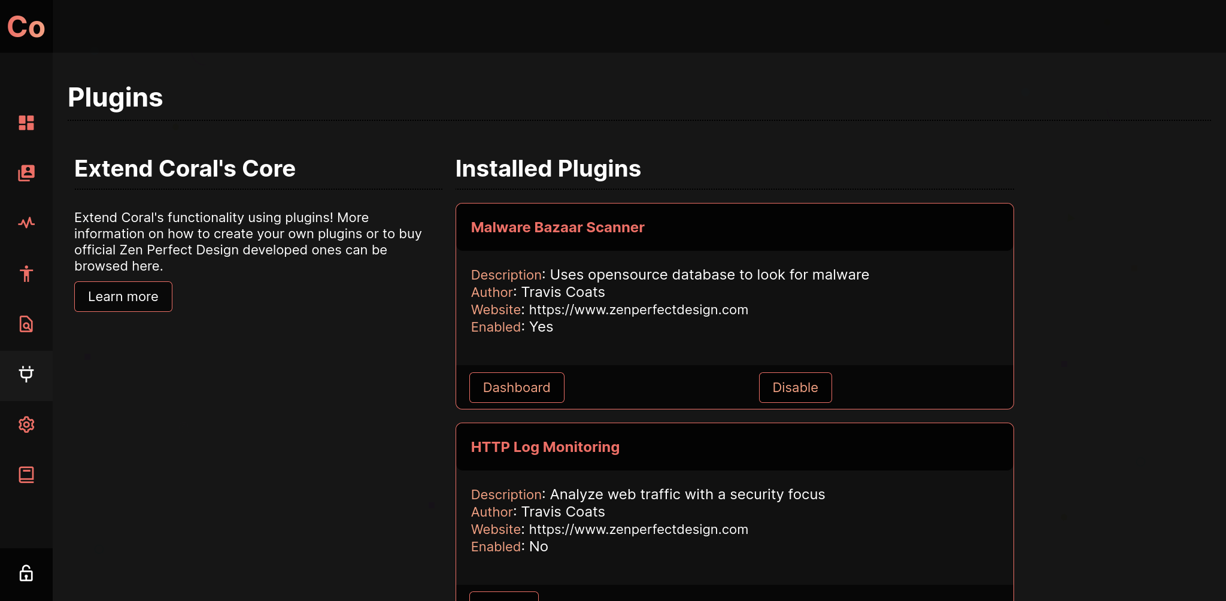Viewport: 1226px width, 601px height.
Task: Open the activity monitor sidebar icon
Action: click(x=26, y=223)
